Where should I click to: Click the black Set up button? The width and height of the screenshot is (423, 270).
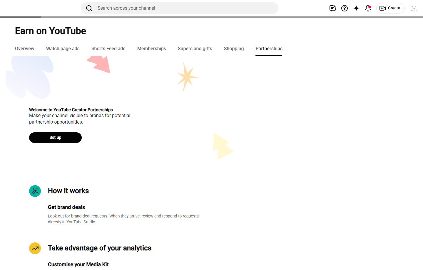pyautogui.click(x=55, y=138)
